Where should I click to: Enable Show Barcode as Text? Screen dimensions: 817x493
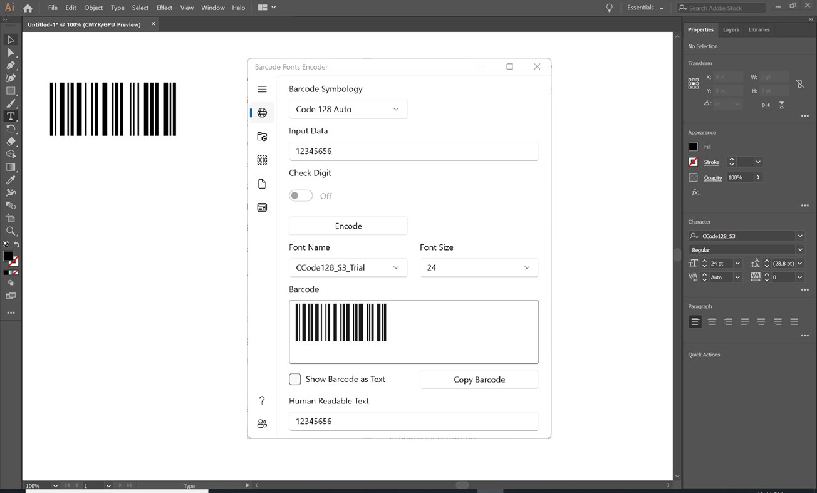point(294,379)
